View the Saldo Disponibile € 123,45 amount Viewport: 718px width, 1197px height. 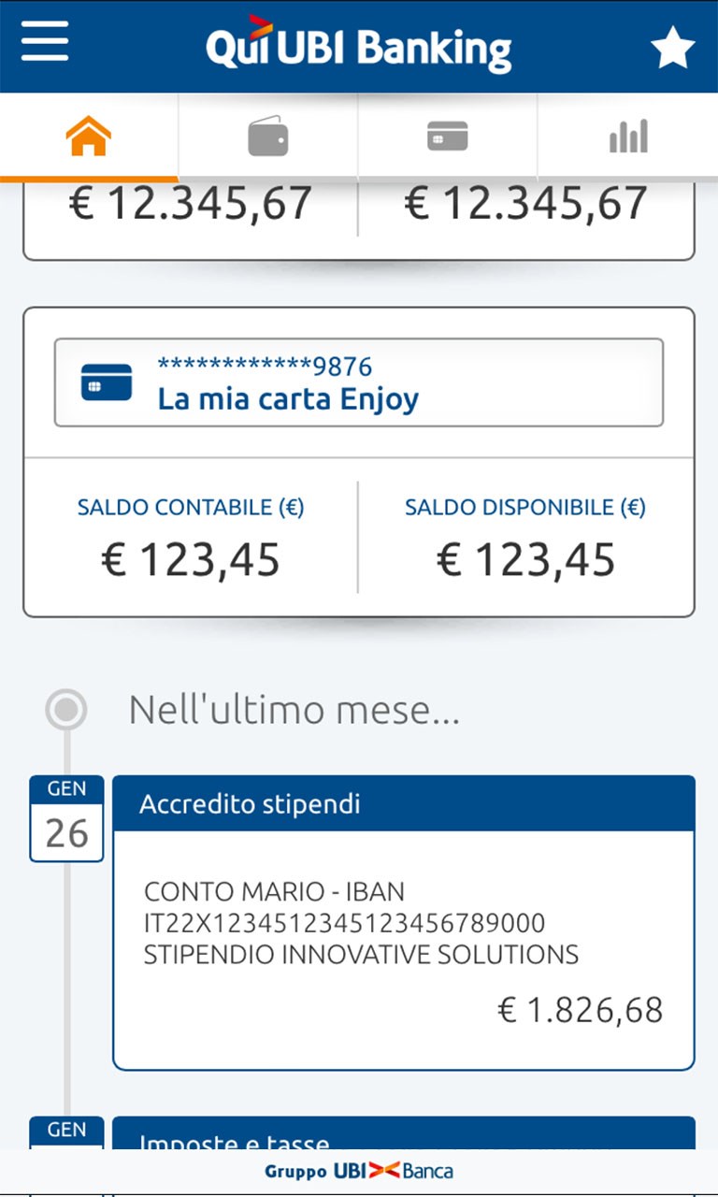(x=525, y=560)
